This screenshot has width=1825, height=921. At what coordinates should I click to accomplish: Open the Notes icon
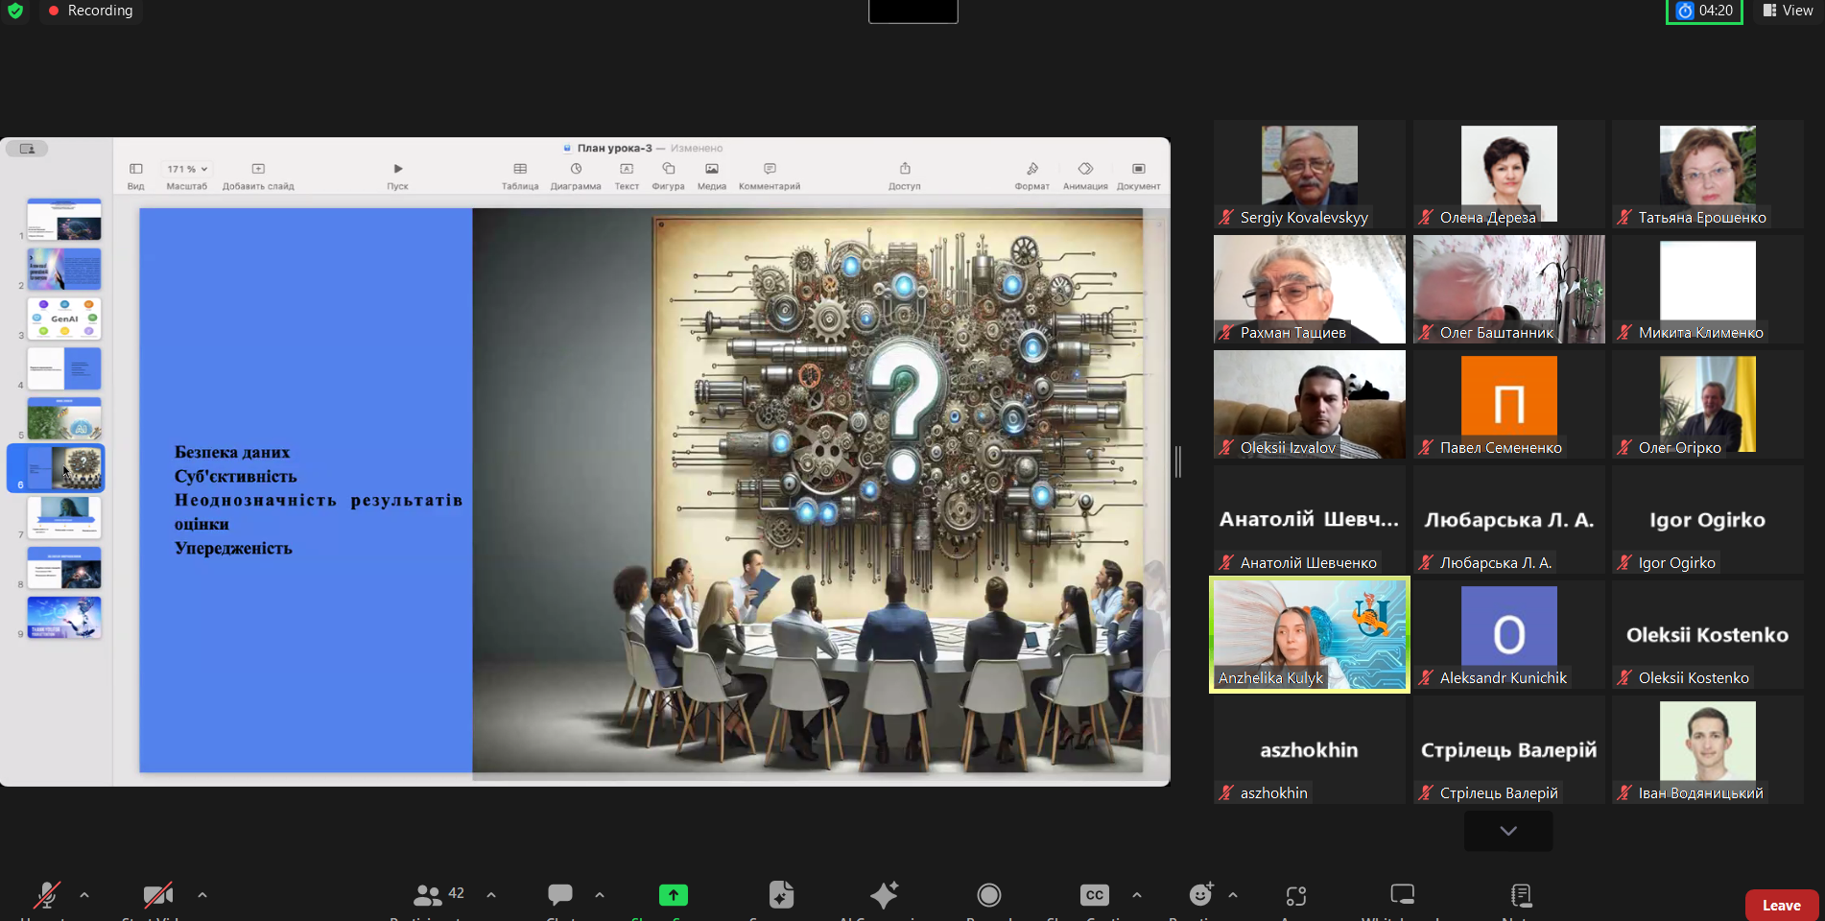(1521, 895)
